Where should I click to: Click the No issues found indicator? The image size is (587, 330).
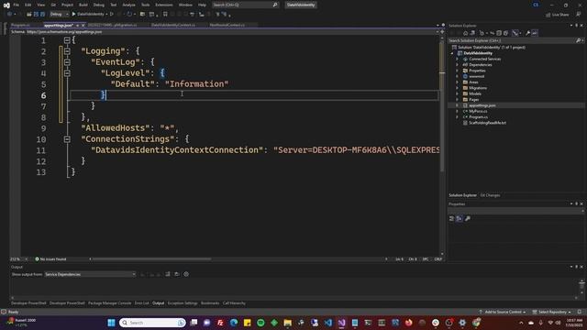tap(50, 258)
